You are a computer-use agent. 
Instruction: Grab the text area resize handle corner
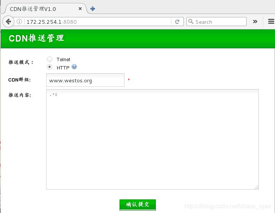pos(256,187)
